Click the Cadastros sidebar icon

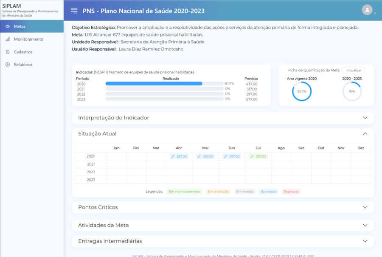click(x=8, y=52)
